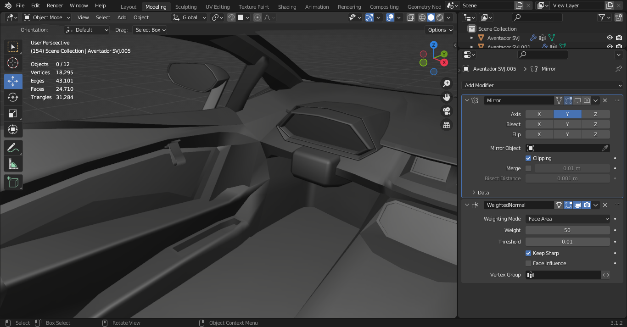
Task: Toggle Mirror modifier render display
Action: [x=587, y=100]
